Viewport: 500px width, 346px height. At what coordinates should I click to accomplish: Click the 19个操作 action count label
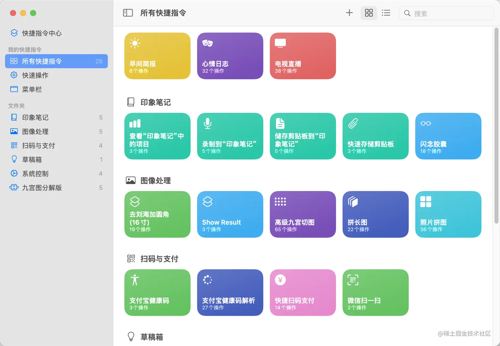[140, 229]
